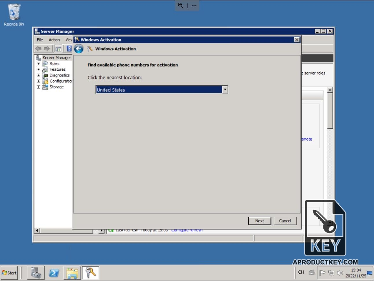Image resolution: width=374 pixels, height=281 pixels.
Task: Maximize the Server Manager window
Action: (x=323, y=31)
